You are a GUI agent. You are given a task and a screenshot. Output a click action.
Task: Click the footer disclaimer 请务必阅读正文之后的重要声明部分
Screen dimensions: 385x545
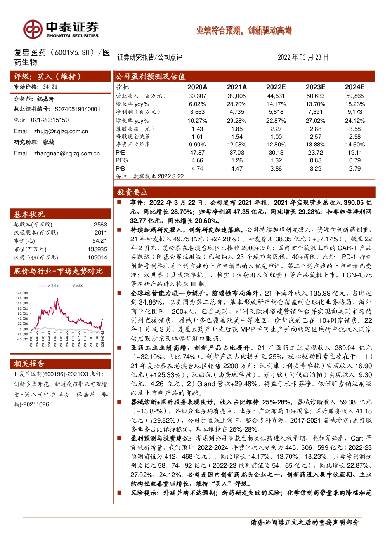click(305, 522)
